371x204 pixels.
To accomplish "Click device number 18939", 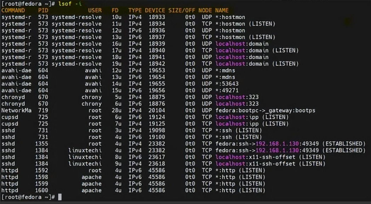I will [x=157, y=44].
